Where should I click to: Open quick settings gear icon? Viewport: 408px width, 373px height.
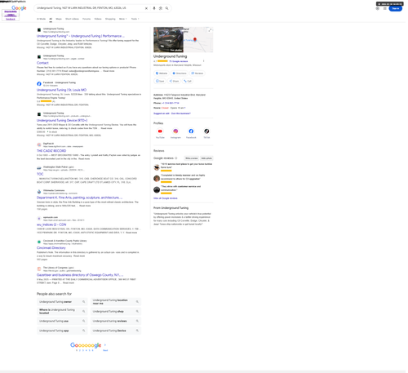[377, 8]
